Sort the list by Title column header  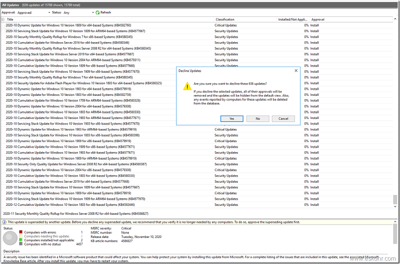(x=10, y=20)
